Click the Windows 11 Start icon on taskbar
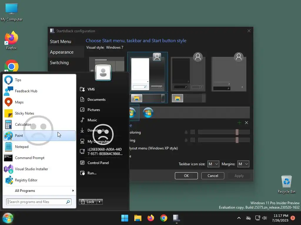The image size is (301, 225). click(x=125, y=218)
